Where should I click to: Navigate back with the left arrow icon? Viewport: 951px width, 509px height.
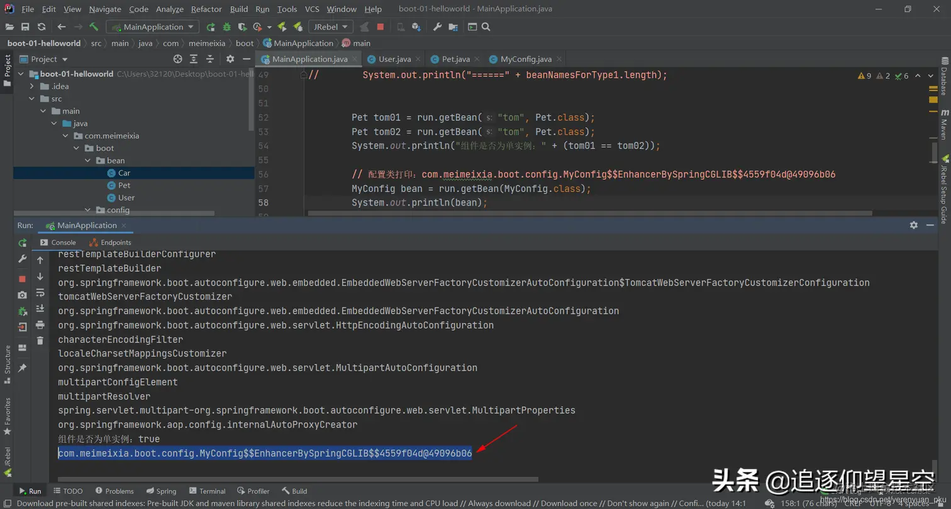62,27
